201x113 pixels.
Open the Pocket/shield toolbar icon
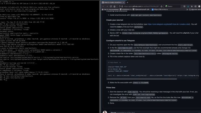click(184, 6)
